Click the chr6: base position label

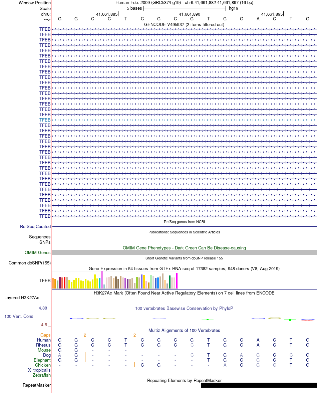[46, 14]
